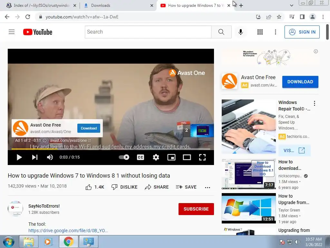This screenshot has height=248, width=330.
Task: Click the address bar URL
Action: pyautogui.click(x=82, y=17)
